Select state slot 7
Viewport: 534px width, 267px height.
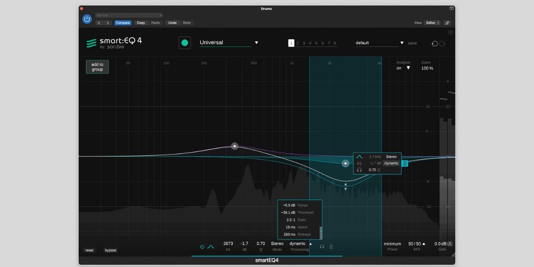tap(329, 43)
